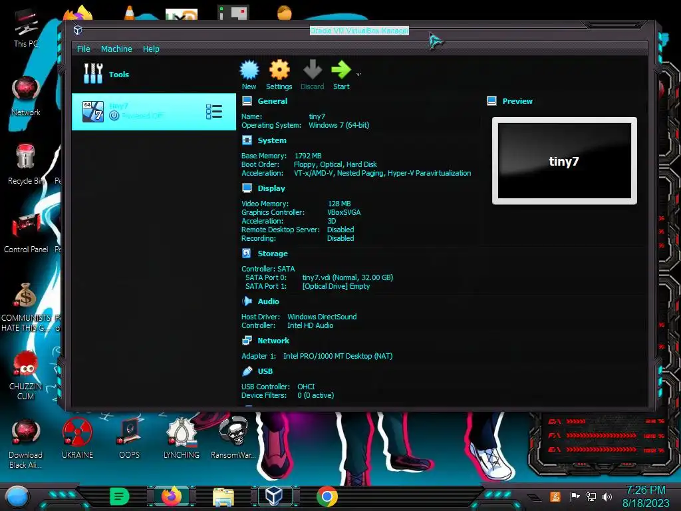Image resolution: width=681 pixels, height=511 pixels.
Task: Click the VBoxSVGA graphics controller value
Action: 344,212
